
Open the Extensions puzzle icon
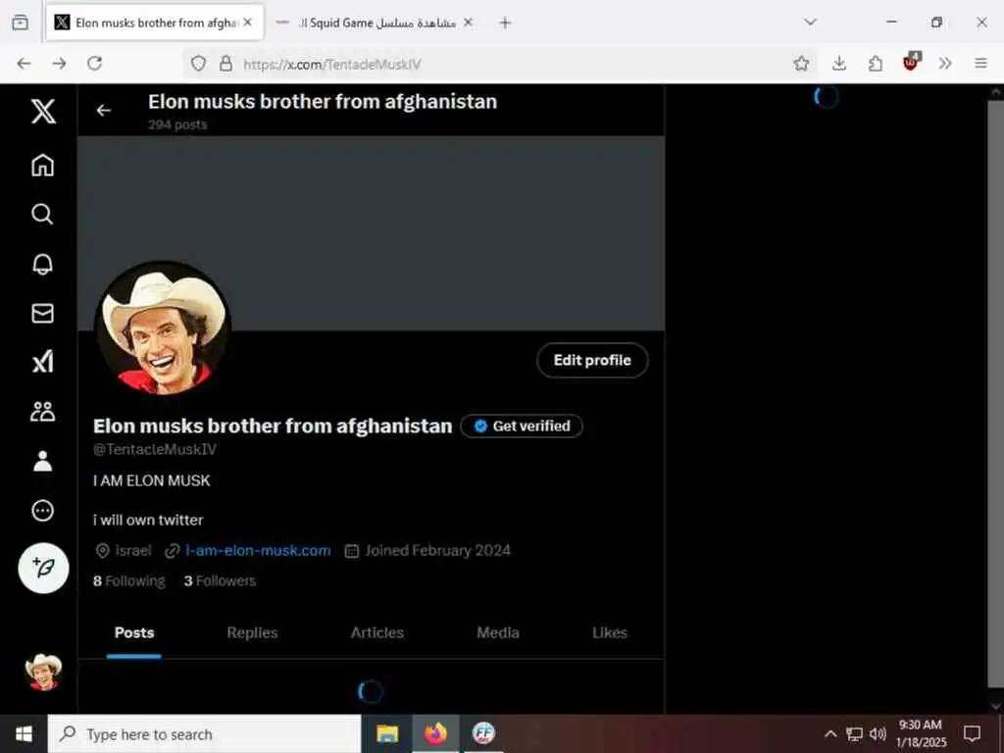click(x=876, y=64)
